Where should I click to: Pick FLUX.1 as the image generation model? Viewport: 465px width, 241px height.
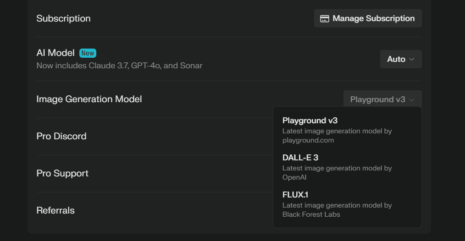click(295, 195)
